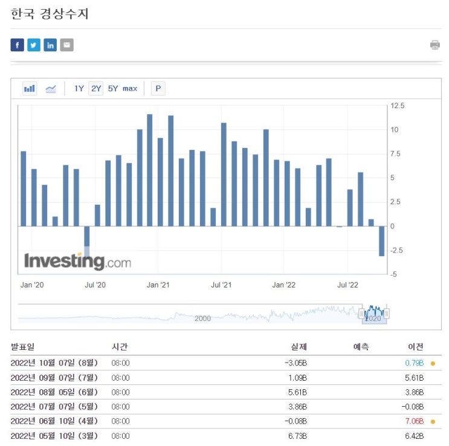The image size is (449, 446).
Task: Click the 예측 column header
Action: click(x=361, y=347)
